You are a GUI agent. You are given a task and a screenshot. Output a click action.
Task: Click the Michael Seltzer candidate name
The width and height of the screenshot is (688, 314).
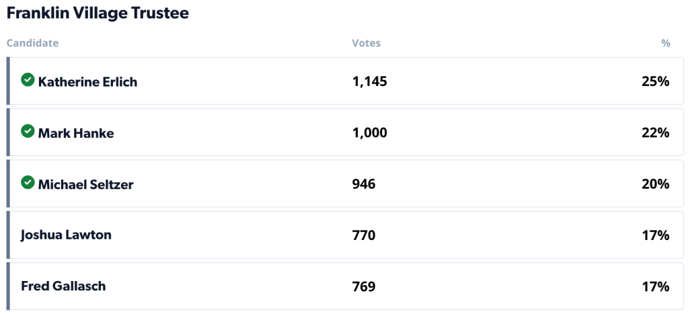[85, 184]
